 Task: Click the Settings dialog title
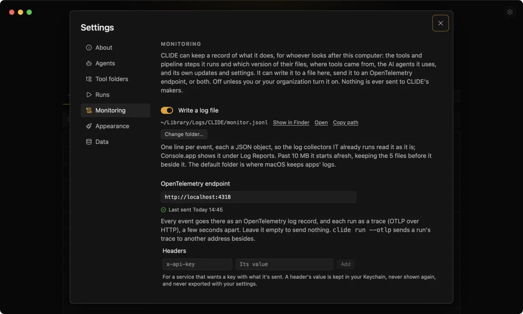tap(97, 27)
